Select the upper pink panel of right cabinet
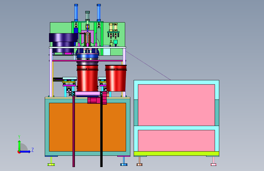This screenshot has width=264, height=171. [176, 105]
